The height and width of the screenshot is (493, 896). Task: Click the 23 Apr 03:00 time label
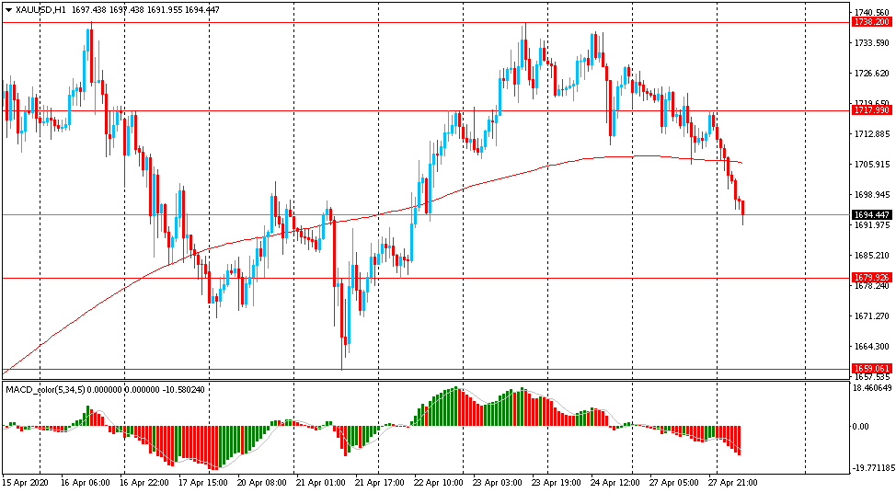498,483
